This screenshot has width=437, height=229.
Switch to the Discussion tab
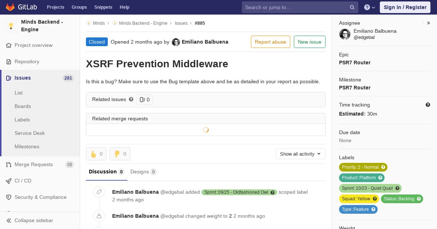point(107,172)
